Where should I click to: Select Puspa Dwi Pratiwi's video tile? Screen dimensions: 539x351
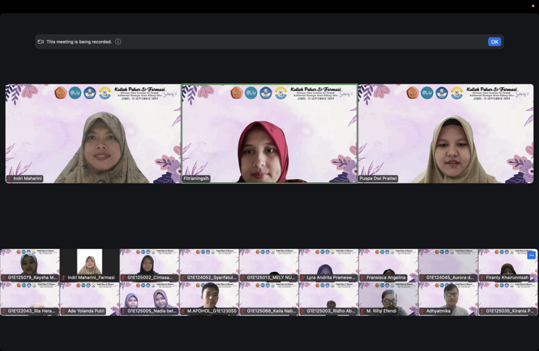[445, 133]
